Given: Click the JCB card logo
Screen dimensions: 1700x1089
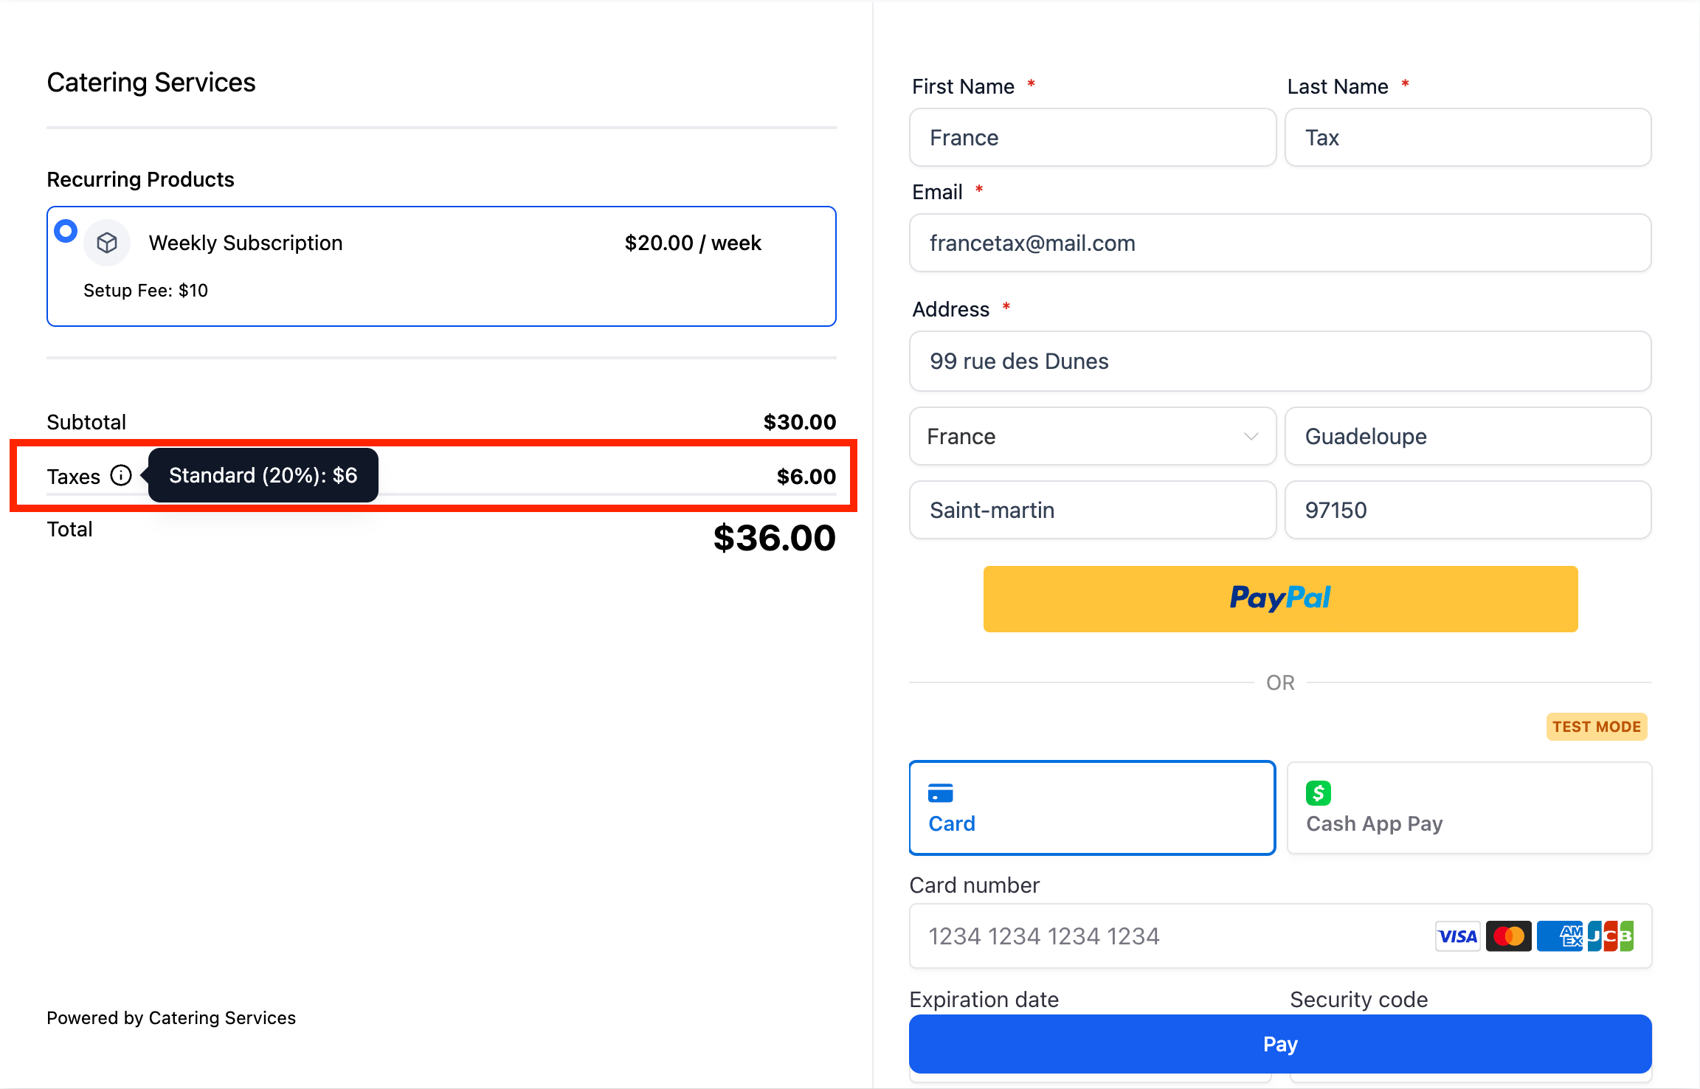Looking at the screenshot, I should 1611,936.
